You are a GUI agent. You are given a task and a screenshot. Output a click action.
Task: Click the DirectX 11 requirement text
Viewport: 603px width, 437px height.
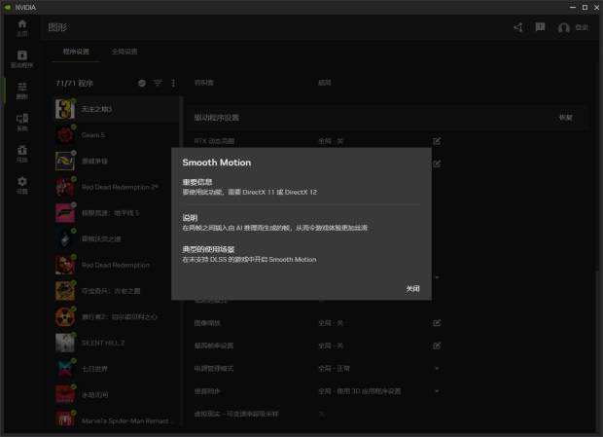250,192
